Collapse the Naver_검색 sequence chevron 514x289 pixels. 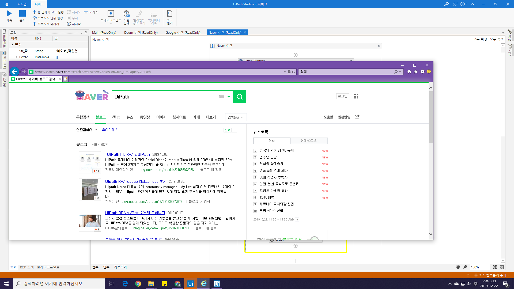[379, 46]
